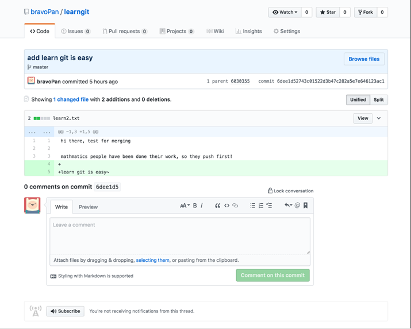This screenshot has width=411, height=329.
Task: Mention a user with the @ icon
Action: (x=297, y=205)
